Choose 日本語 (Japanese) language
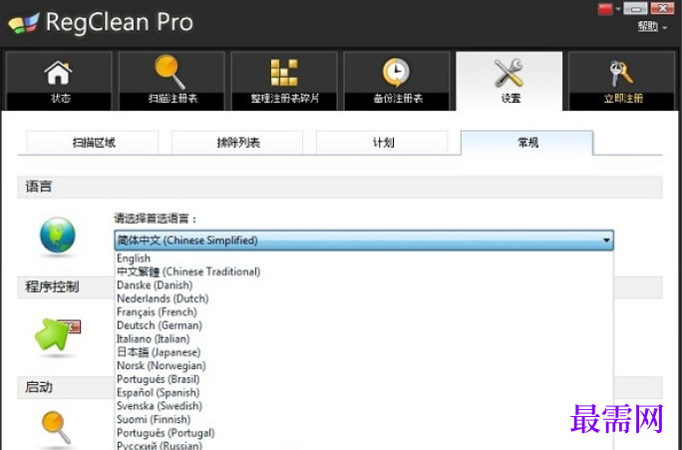This screenshot has width=682, height=450. pos(364,352)
